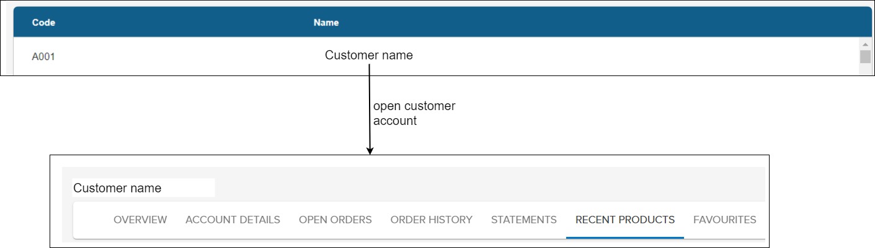The width and height of the screenshot is (875, 248).
Task: Click the scrollbar track below the thumb
Action: point(865,69)
